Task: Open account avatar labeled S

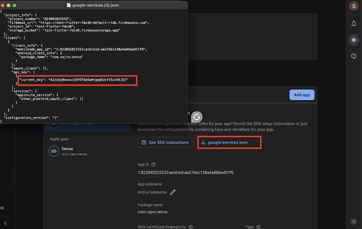Action: tap(354, 6)
